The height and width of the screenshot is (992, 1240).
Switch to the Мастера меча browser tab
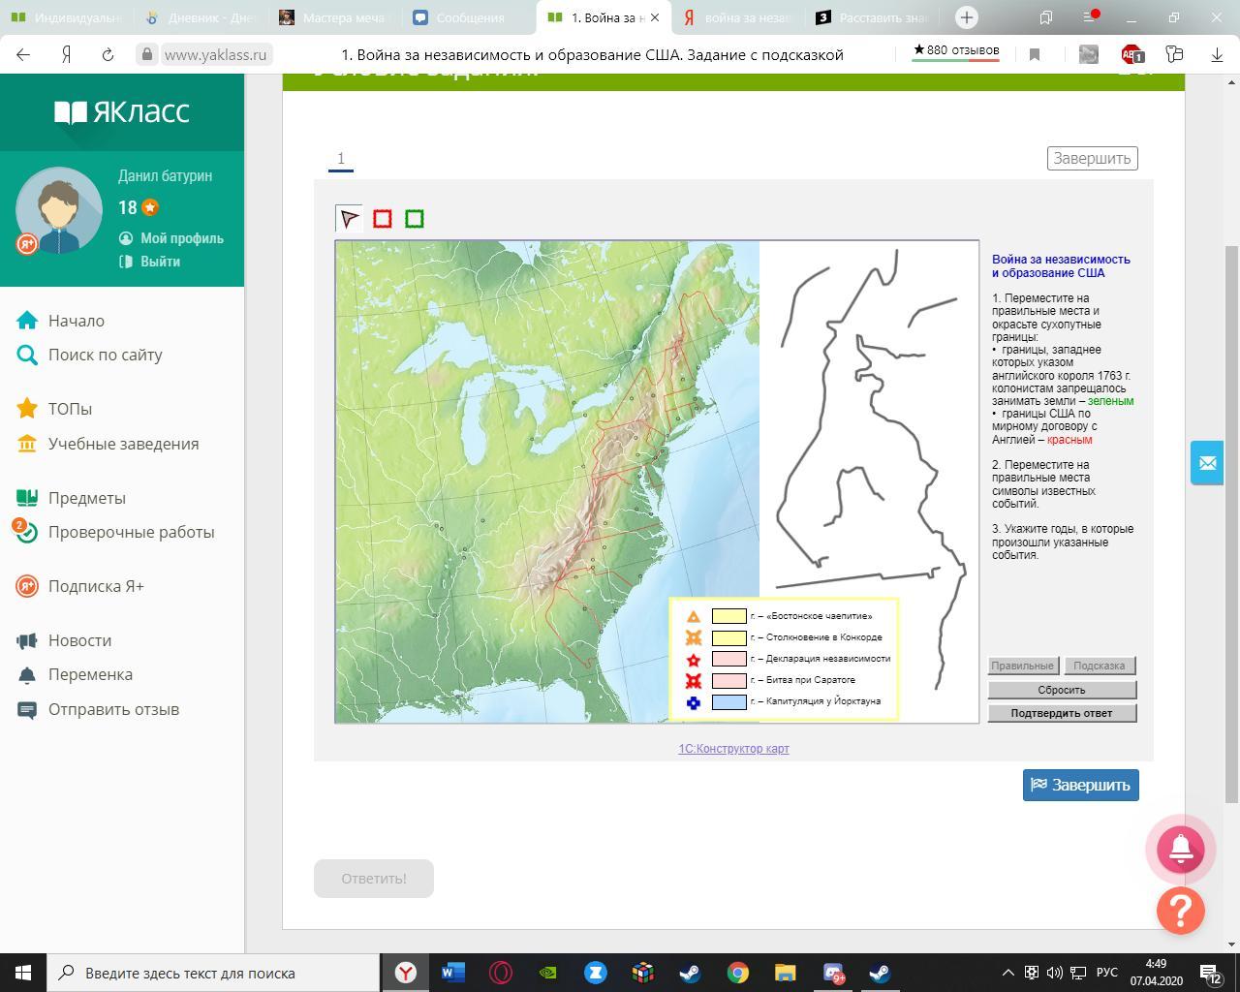(333, 17)
